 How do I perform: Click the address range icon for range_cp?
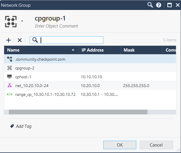point(9,94)
